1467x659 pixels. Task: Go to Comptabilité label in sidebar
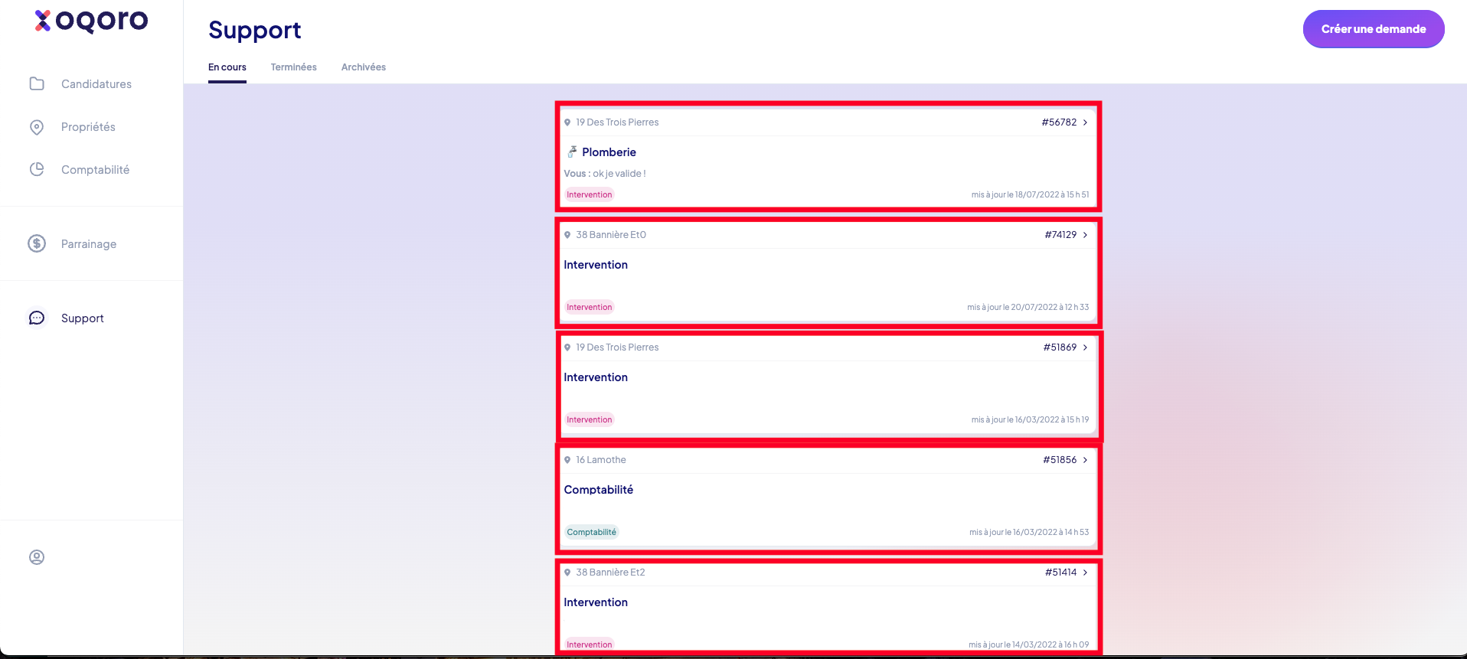[95, 170]
